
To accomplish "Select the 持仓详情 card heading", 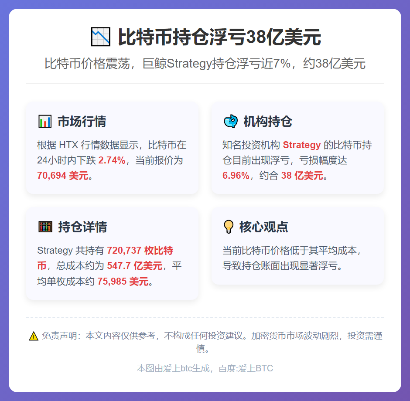I will 82,227.
